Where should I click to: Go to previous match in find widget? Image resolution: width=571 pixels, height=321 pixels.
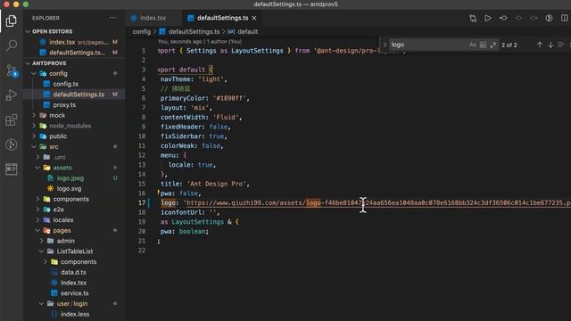tap(540, 45)
